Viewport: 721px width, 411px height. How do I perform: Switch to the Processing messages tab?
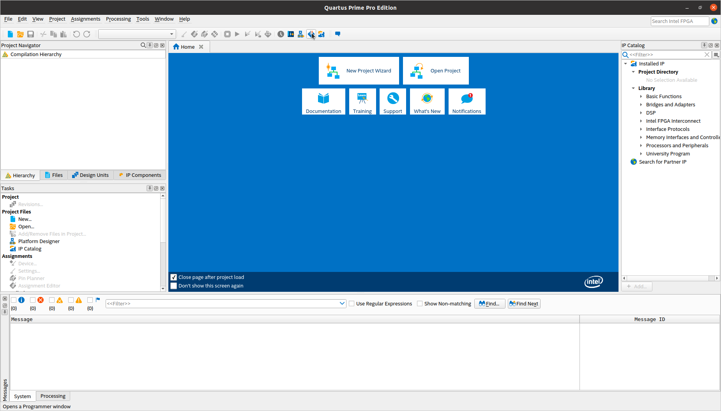pos(53,396)
